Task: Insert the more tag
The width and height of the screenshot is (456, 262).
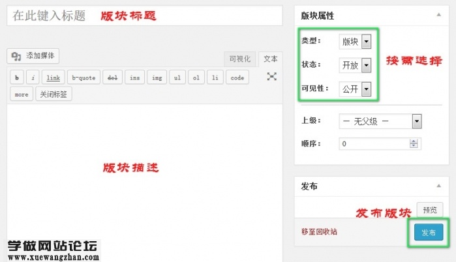Action: 22,94
